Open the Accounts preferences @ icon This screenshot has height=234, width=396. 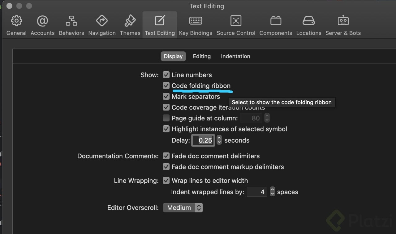[x=42, y=21]
